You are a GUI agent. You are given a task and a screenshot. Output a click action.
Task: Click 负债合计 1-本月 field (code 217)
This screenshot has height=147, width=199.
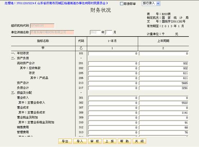(x=113, y=88)
